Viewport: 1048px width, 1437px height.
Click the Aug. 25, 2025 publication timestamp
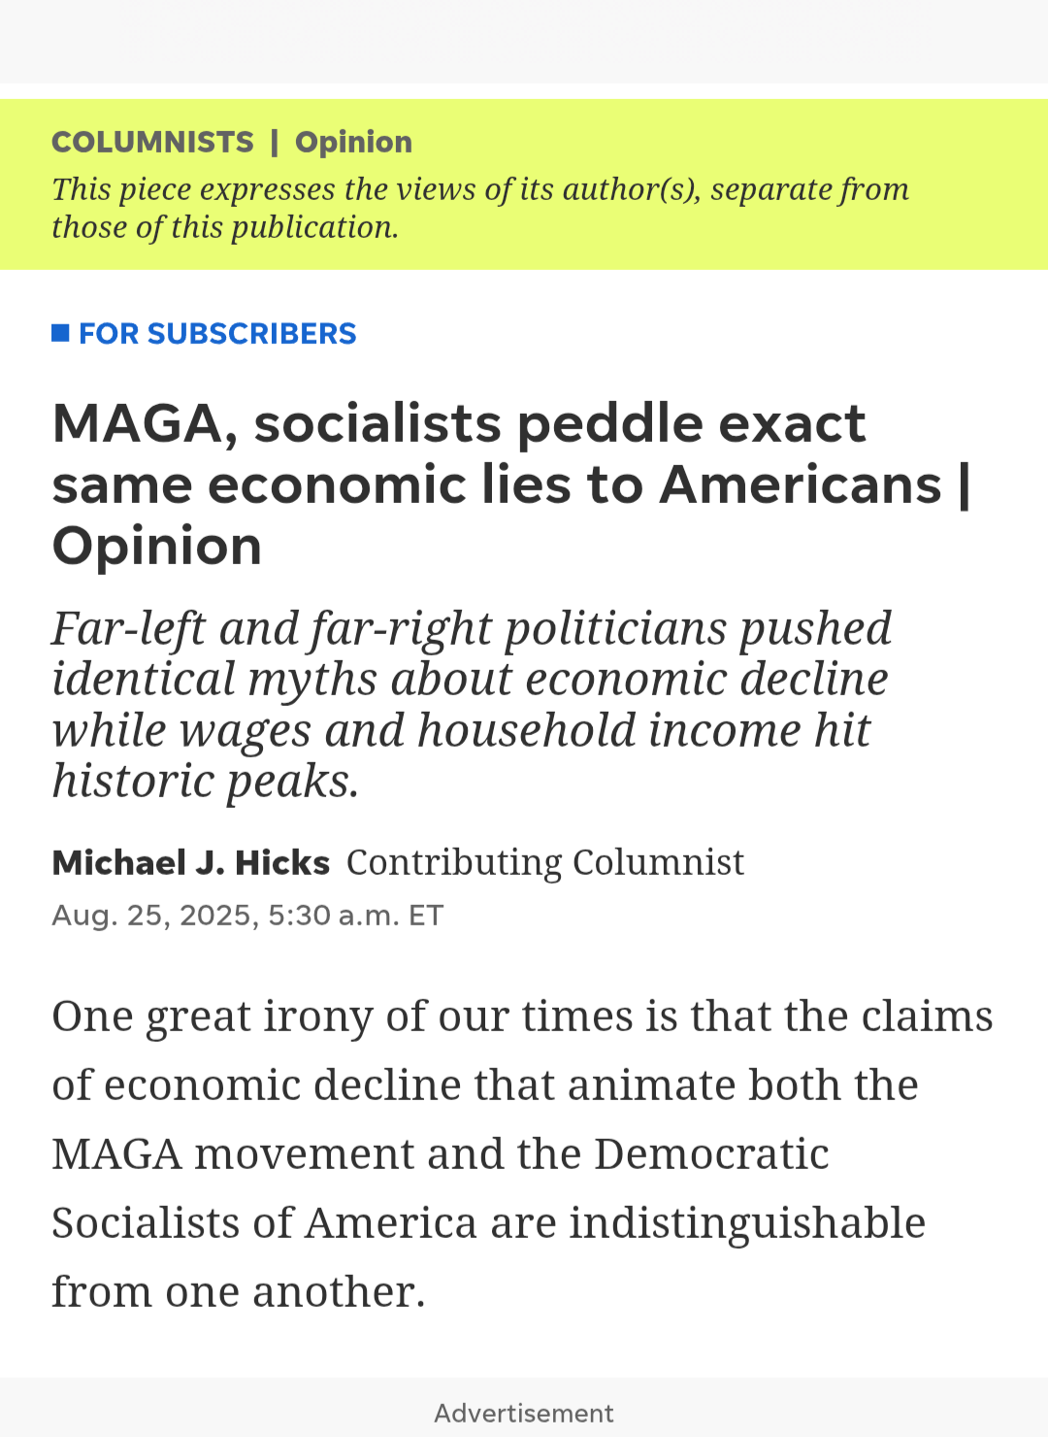(x=247, y=915)
